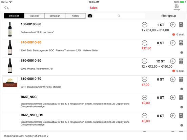Tap red availability dot for 100-00100-90
The height and width of the screenshot is (140, 187).
click(x=174, y=34)
